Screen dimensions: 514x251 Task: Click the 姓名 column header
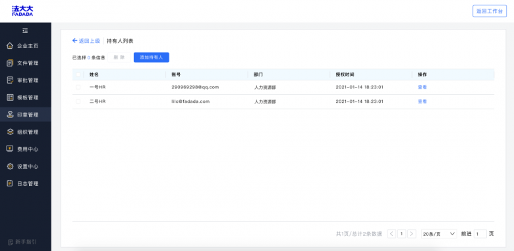coord(94,74)
